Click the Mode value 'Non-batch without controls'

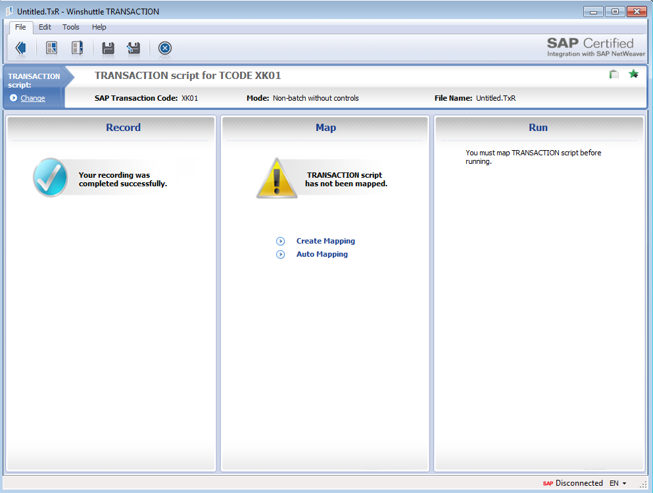(316, 98)
